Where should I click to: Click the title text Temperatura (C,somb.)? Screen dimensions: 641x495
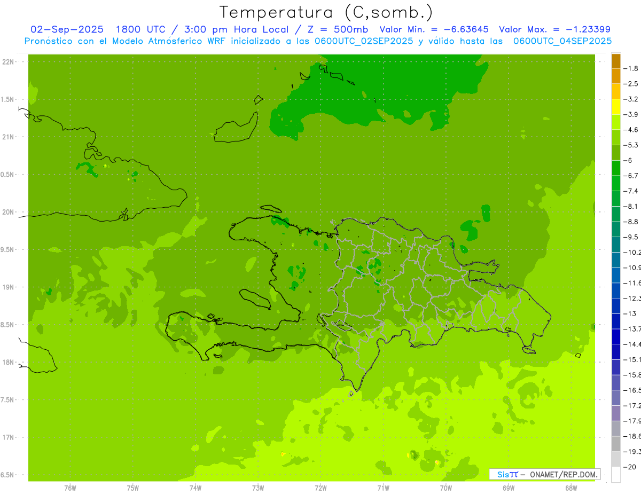pos(326,12)
